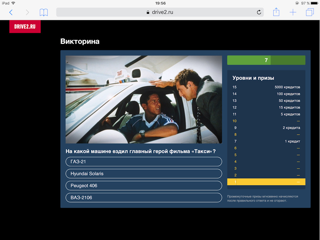The image size is (320, 240).
Task: Choose the answer ГАЗ-21
Action: (x=144, y=162)
